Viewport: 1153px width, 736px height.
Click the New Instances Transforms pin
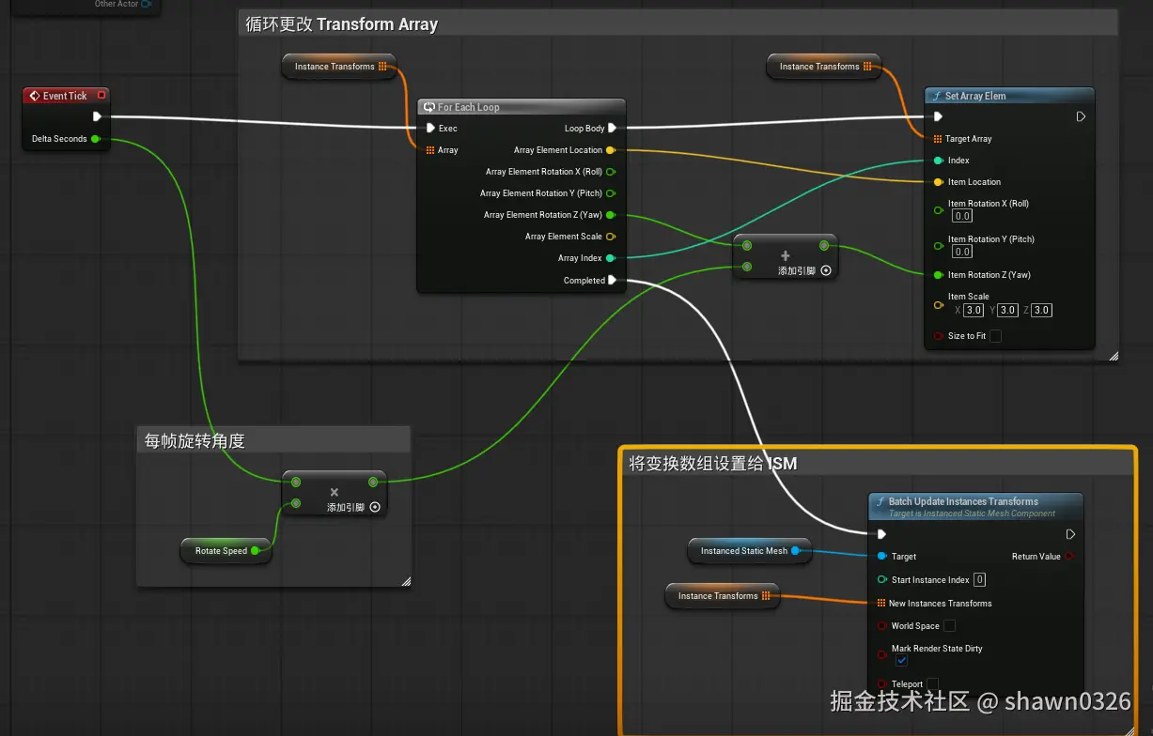pyautogui.click(x=881, y=603)
